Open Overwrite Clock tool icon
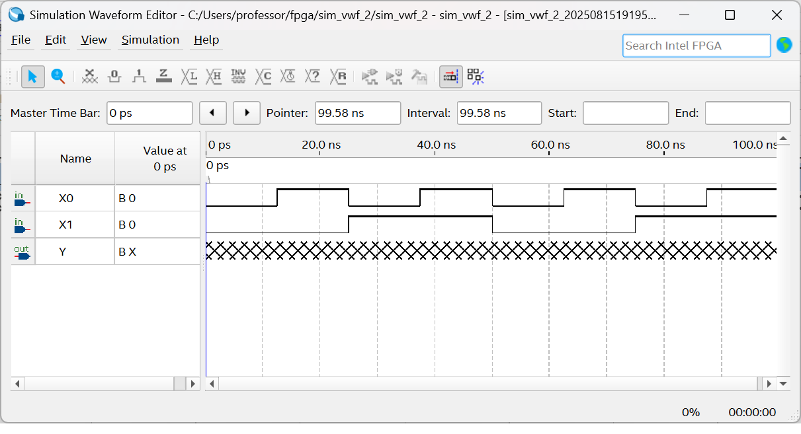 pyautogui.click(x=288, y=77)
